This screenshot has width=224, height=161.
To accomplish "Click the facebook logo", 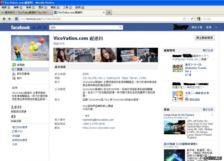I will coord(20,27).
